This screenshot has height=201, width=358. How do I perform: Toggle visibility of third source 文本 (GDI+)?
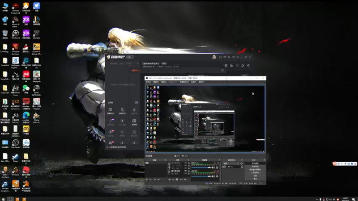[185, 168]
